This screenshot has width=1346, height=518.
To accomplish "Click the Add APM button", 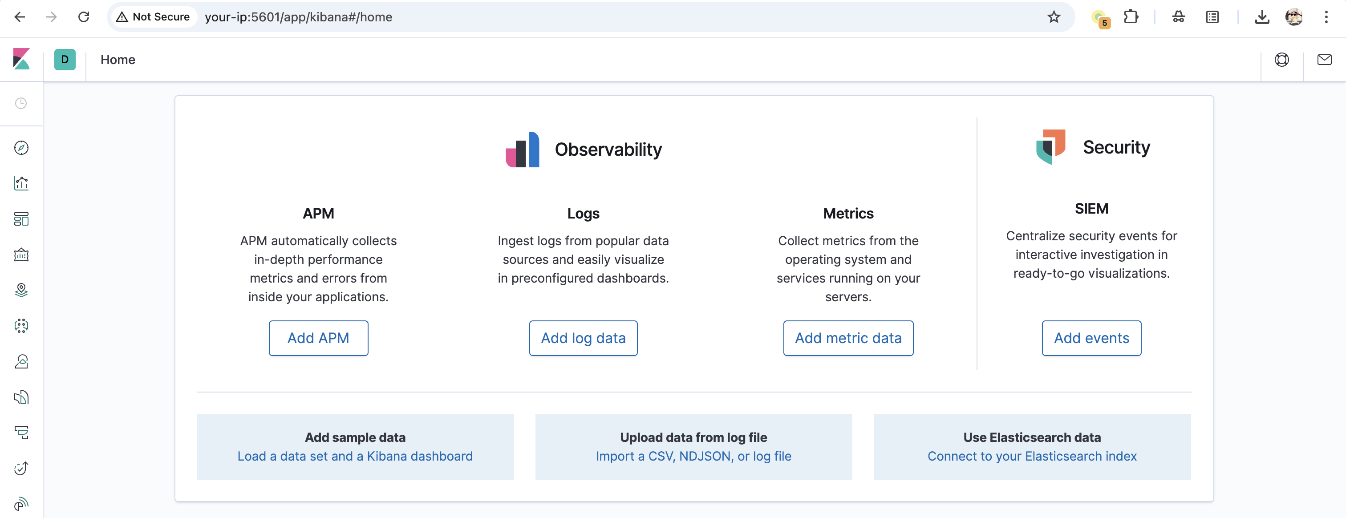I will 318,338.
